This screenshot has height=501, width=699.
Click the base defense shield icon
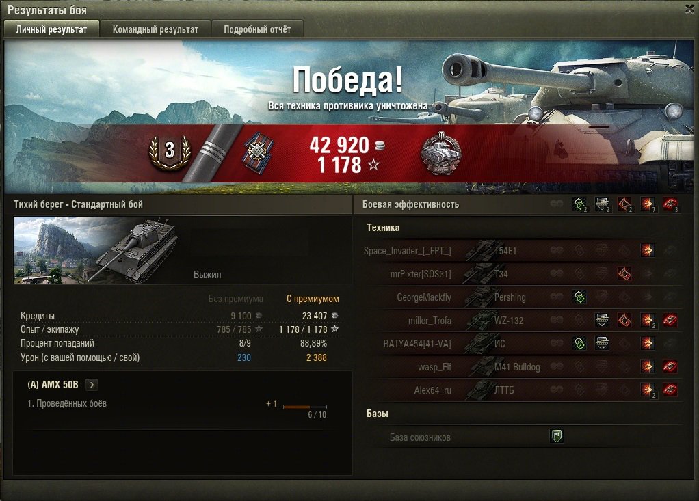556,435
